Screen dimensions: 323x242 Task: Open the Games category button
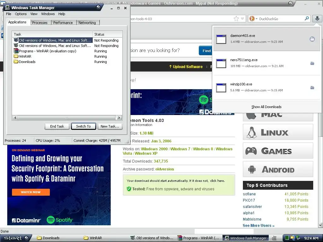278,151
